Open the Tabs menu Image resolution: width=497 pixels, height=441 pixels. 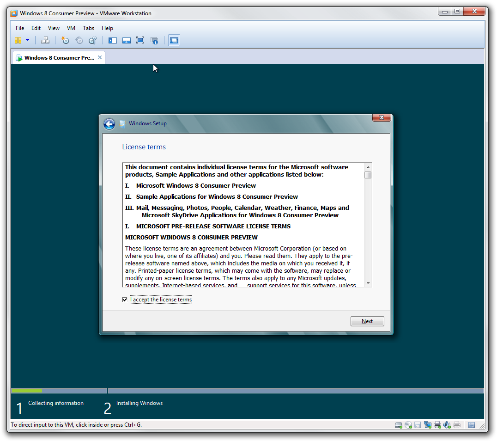88,28
